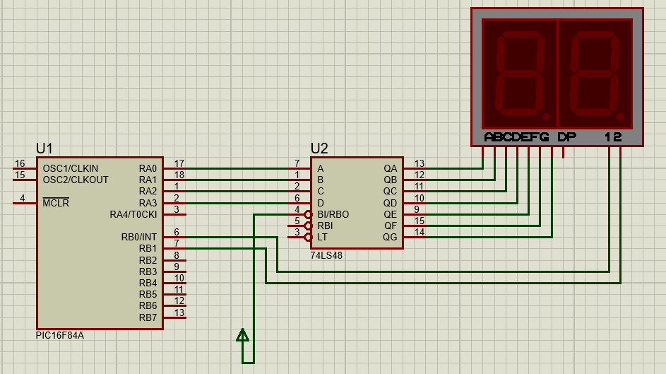Click the LT pin label on U2
The height and width of the screenshot is (374, 666).
[322, 237]
